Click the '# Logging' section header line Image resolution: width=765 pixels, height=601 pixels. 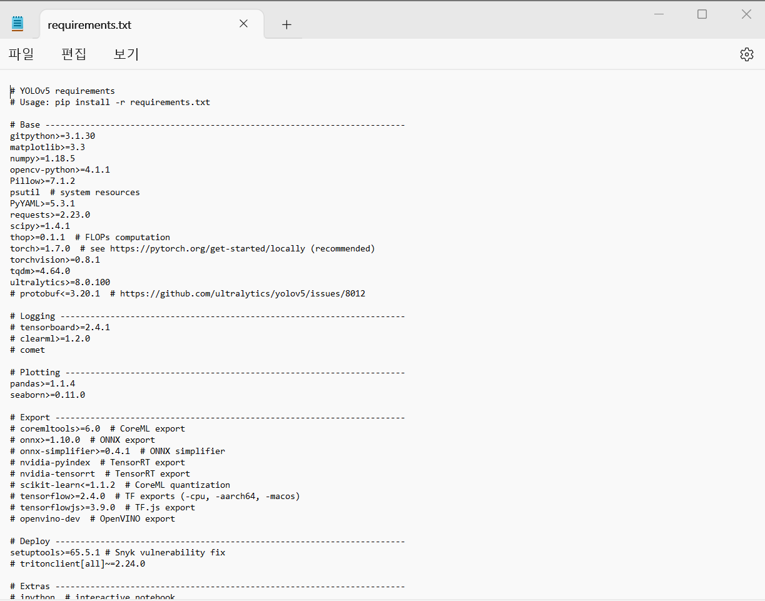pos(208,316)
